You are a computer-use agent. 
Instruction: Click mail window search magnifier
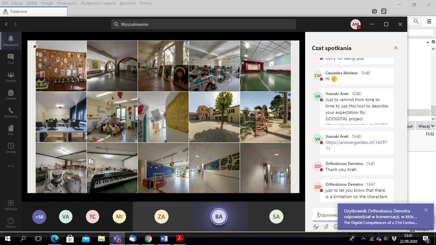coord(416,21)
